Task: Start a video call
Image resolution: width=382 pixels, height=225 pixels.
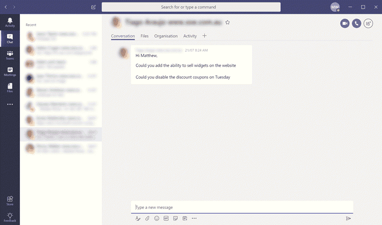Action: [x=345, y=23]
